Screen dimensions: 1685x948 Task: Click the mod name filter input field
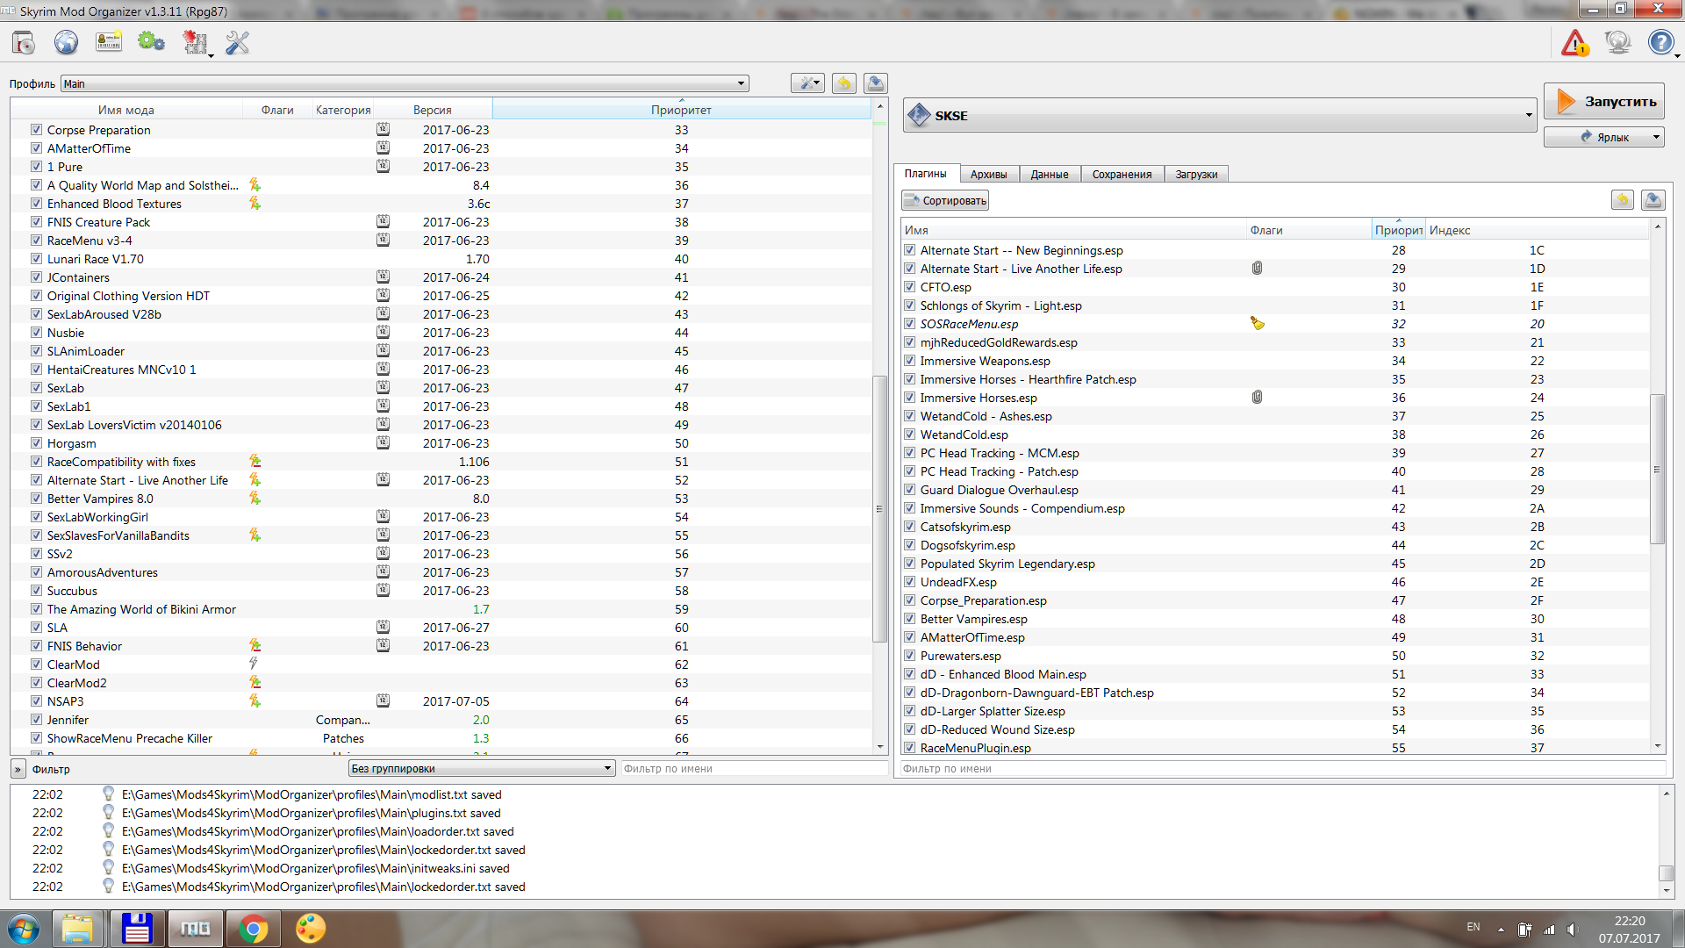[753, 769]
